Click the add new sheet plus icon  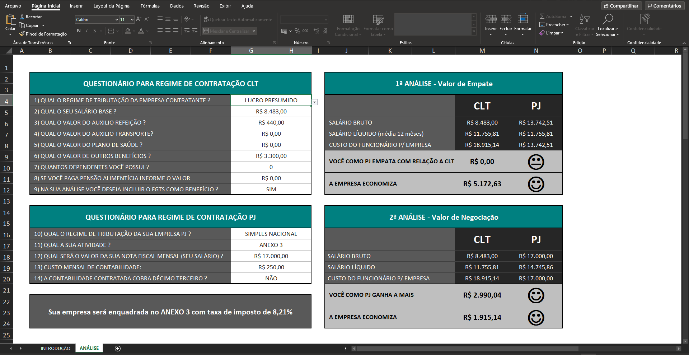[x=118, y=348]
